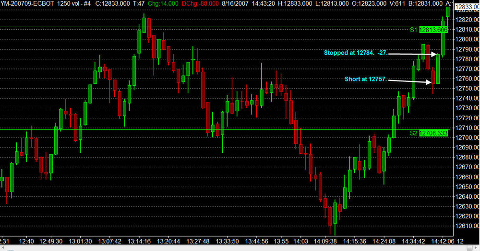Click the 13:14:16 time axis label
Viewport: 480px width, 251px height.
(139, 241)
